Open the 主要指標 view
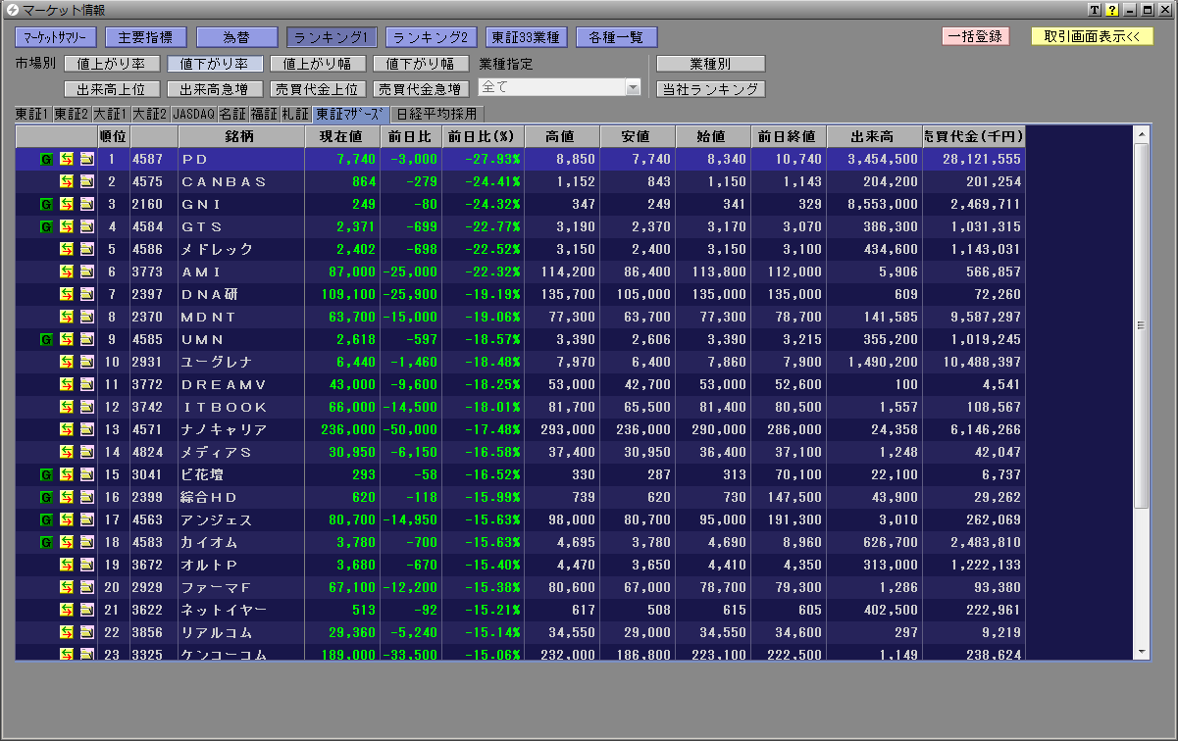The image size is (1178, 741). 145,37
